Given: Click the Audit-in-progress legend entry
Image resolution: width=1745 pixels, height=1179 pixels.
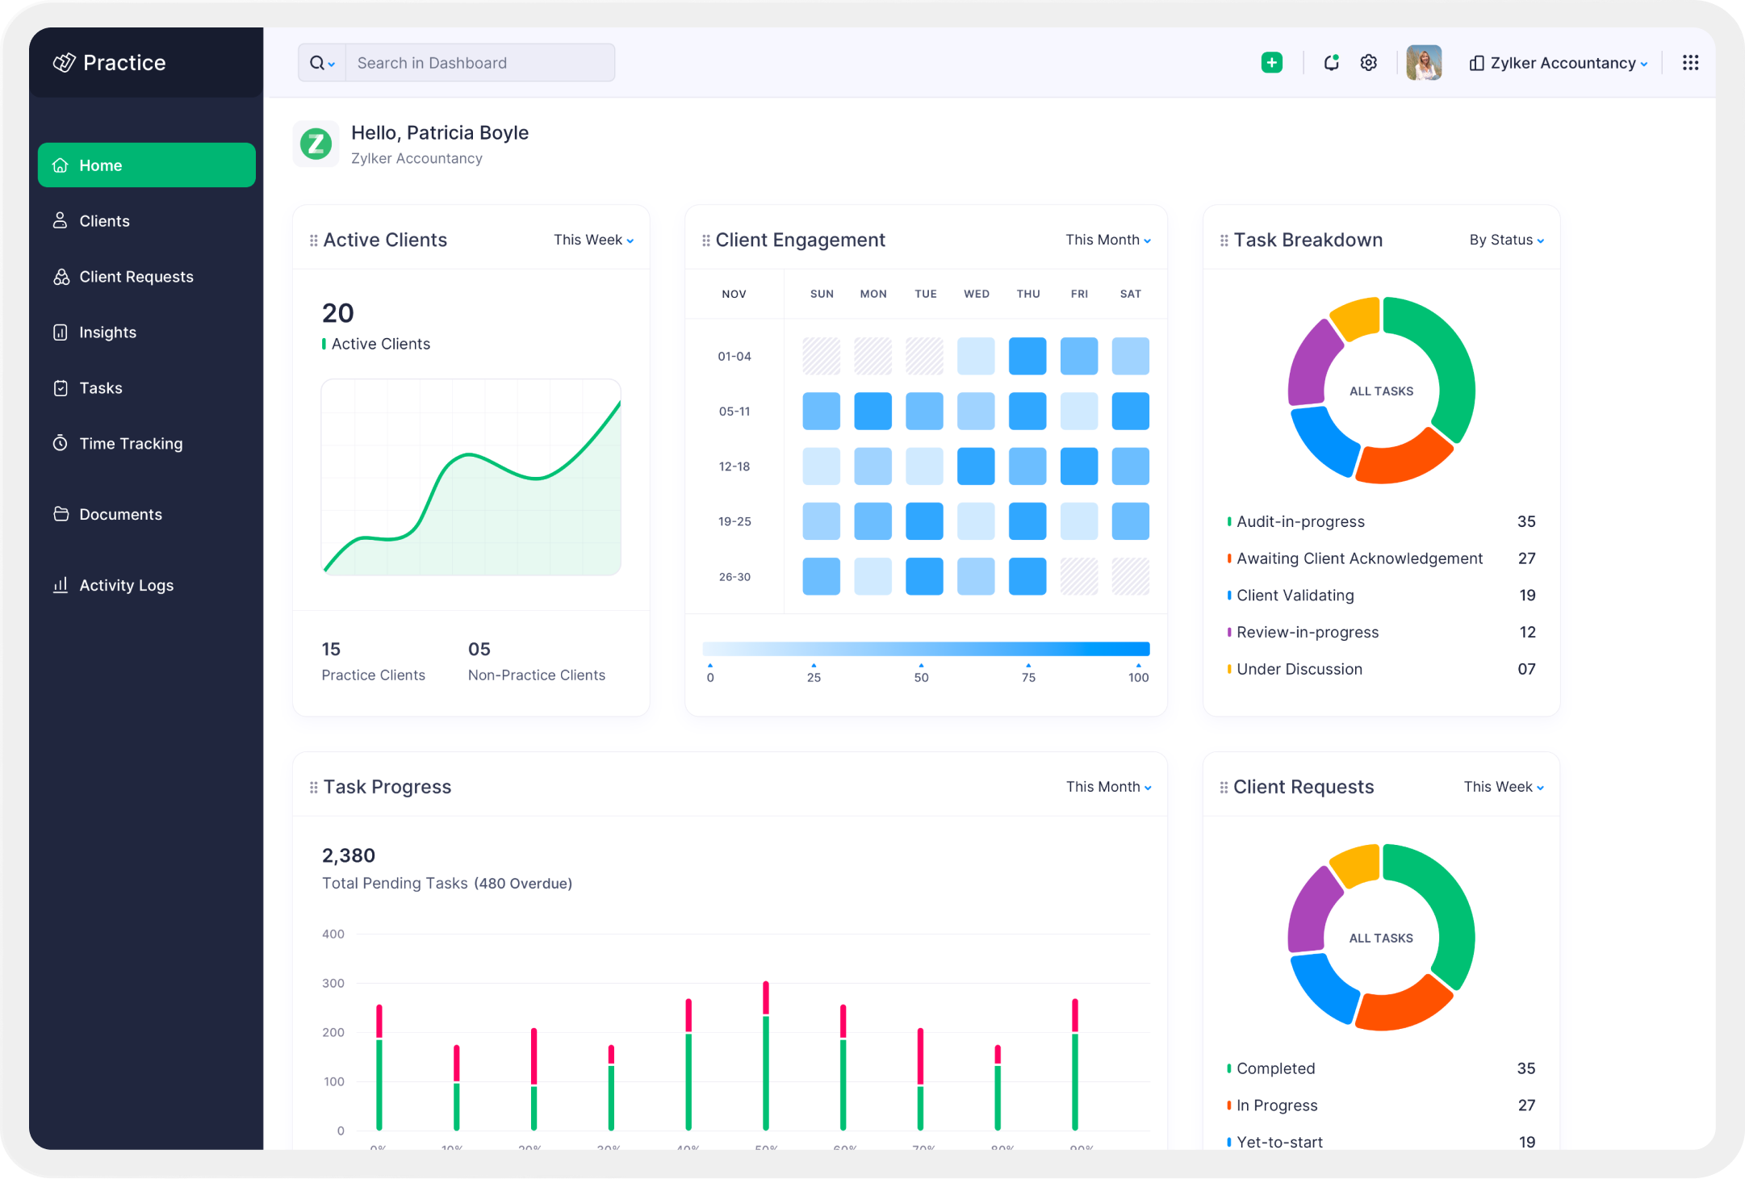Looking at the screenshot, I should (x=1300, y=522).
